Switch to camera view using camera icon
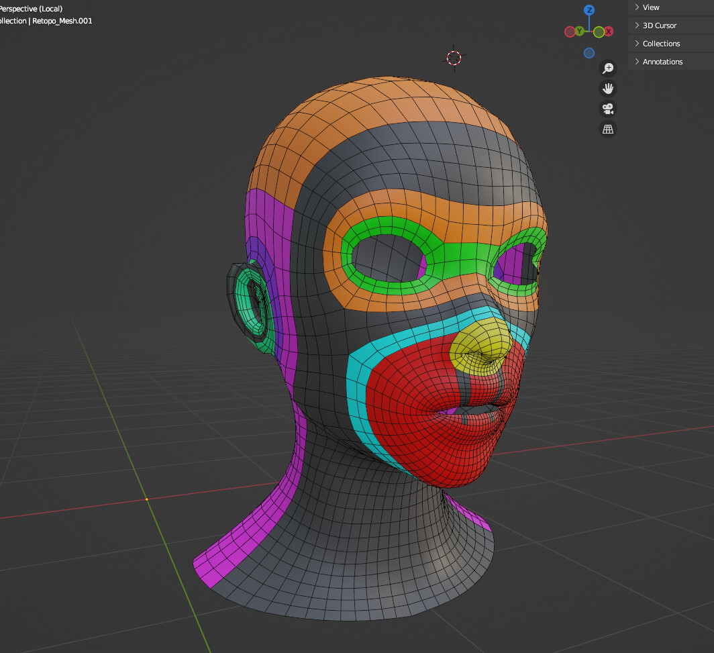 point(607,108)
